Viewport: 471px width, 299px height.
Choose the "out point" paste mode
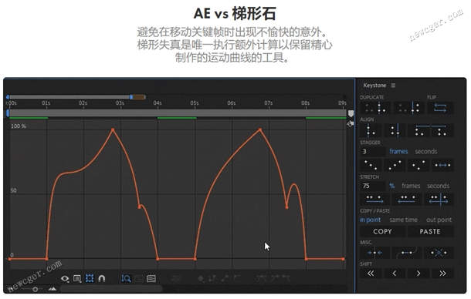(439, 220)
